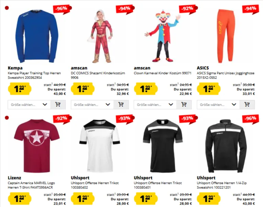The width and height of the screenshot is (263, 207).
Task: Click -92% badge on Captain America shirt
Action: 62,119
